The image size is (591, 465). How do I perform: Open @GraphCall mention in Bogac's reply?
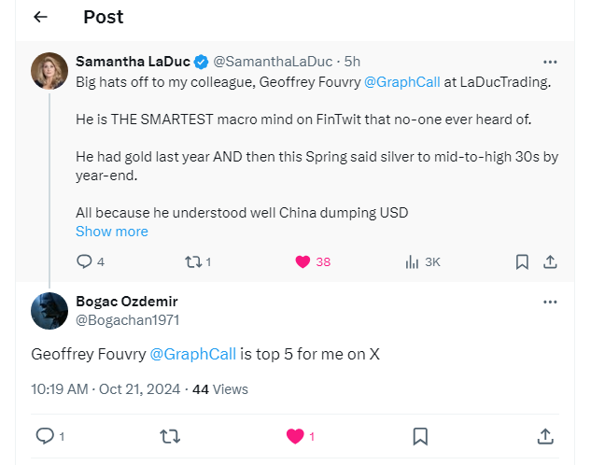pos(192,354)
